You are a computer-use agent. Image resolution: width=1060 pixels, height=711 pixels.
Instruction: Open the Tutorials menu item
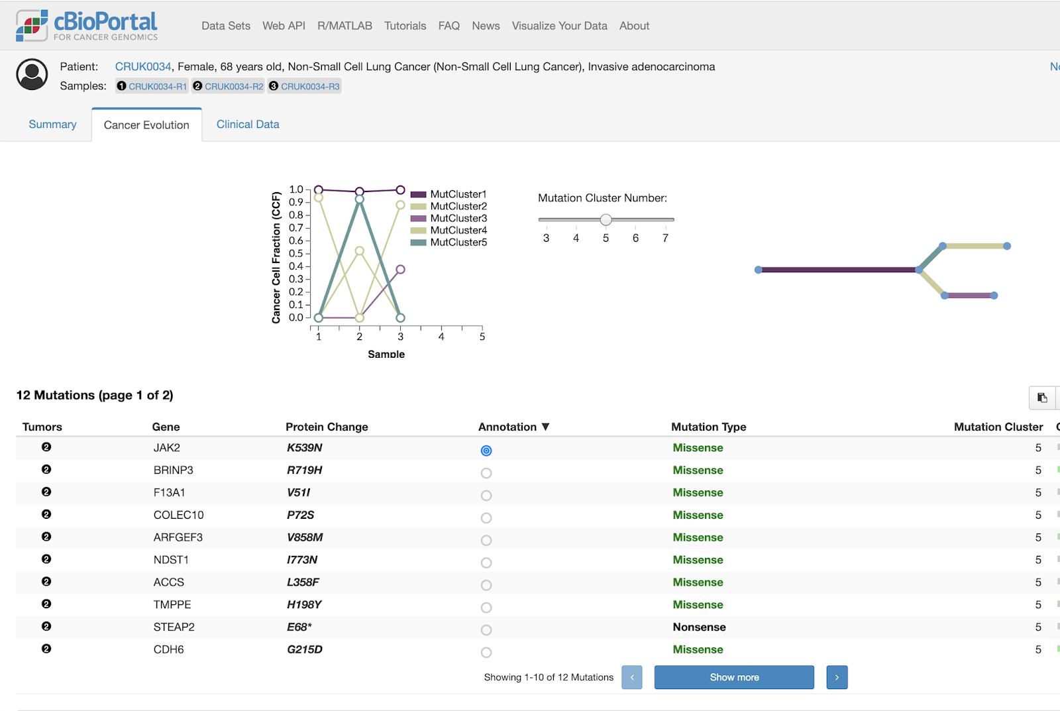click(405, 26)
